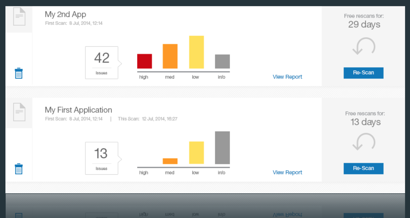Click the gray info bar for My First Application
This screenshot has width=410, height=218.
click(x=222, y=148)
